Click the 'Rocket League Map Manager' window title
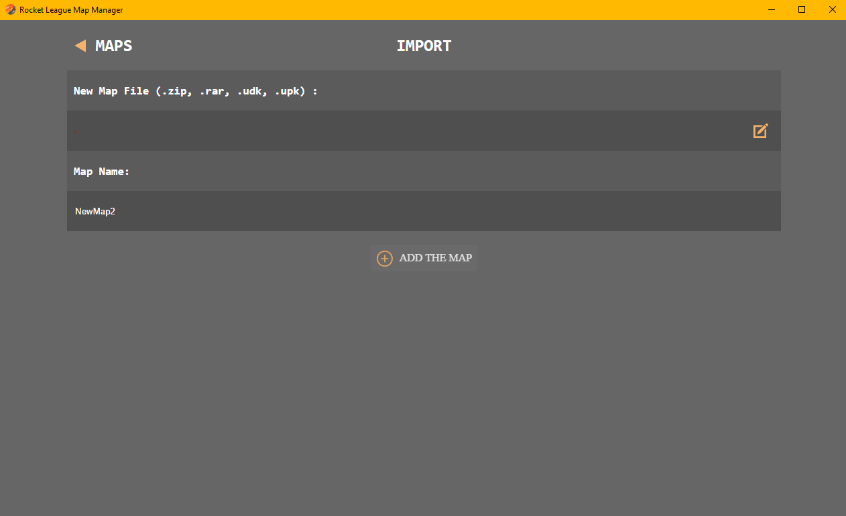Image resolution: width=846 pixels, height=516 pixels. point(71,10)
